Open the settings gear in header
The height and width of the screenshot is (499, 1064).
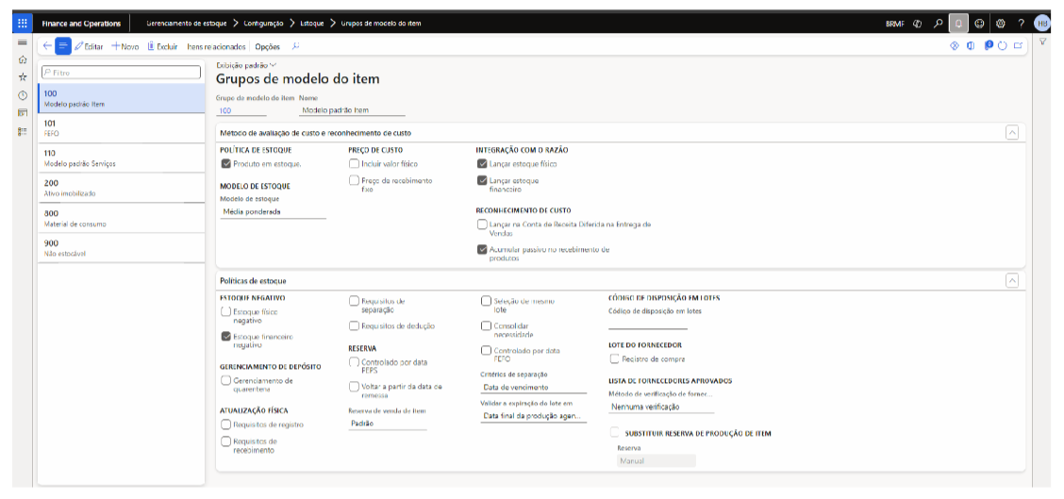[1000, 23]
